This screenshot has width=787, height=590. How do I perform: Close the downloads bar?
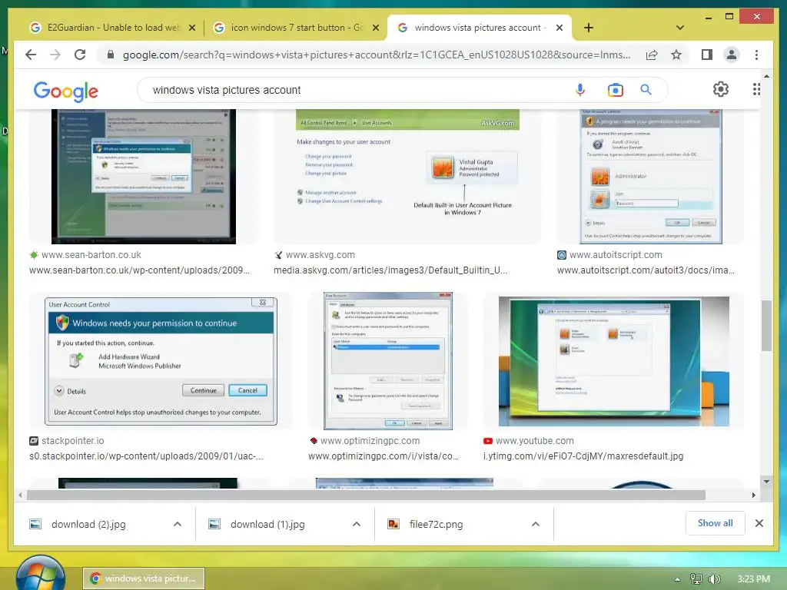[x=759, y=523]
